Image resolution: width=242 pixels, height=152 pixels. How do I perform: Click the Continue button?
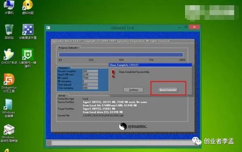[x=133, y=90]
